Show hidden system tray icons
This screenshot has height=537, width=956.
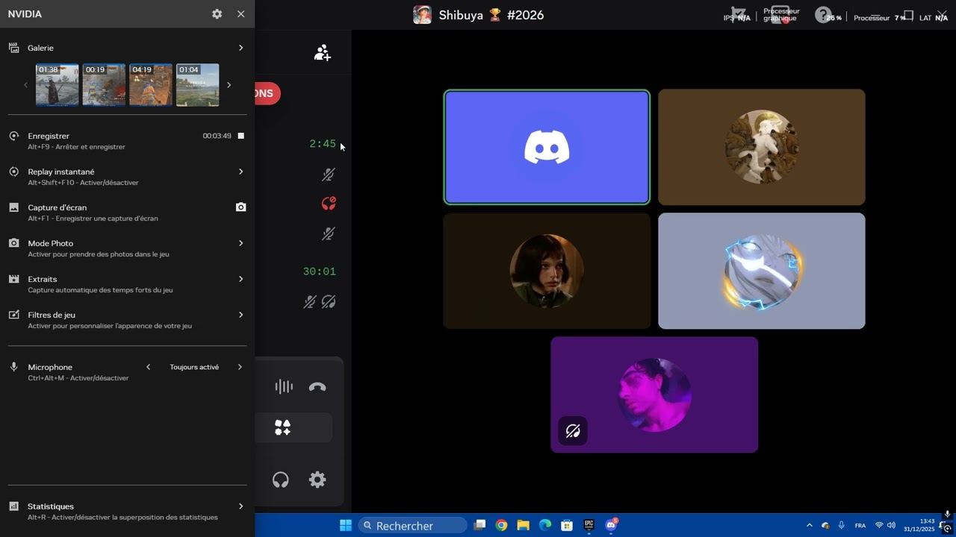coord(809,525)
